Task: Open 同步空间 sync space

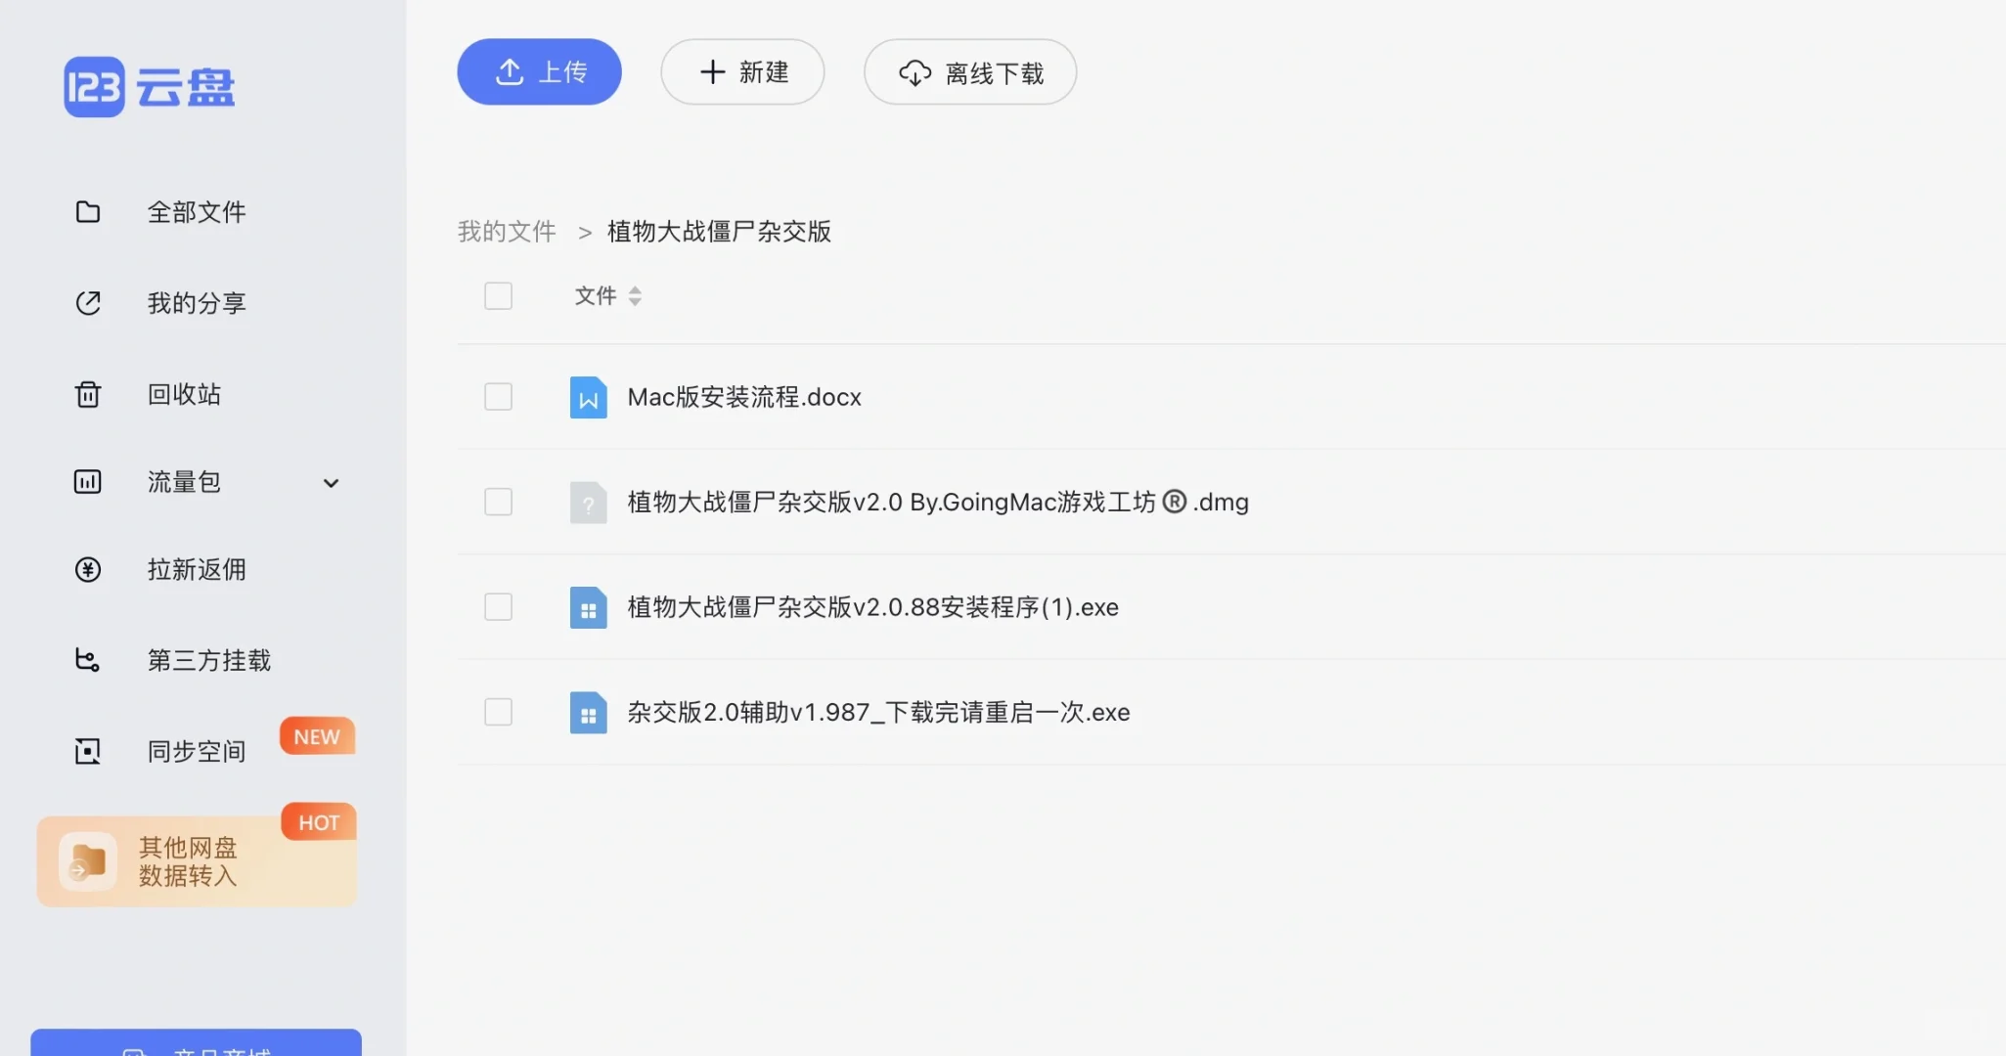Action: point(195,750)
